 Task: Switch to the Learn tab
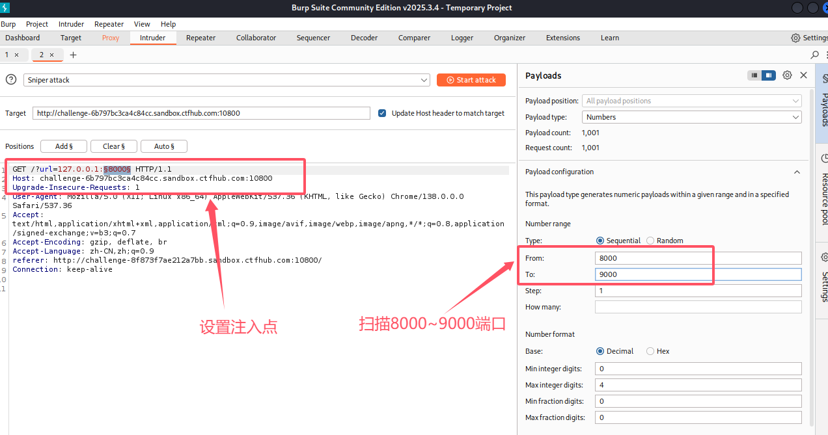click(x=610, y=38)
